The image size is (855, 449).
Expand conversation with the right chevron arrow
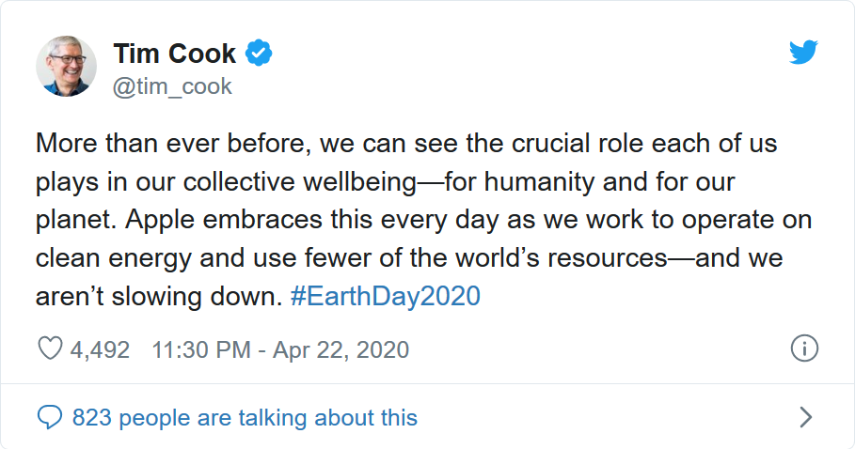(x=805, y=417)
